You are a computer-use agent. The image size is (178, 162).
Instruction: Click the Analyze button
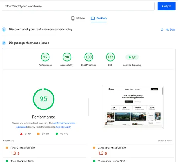166,6
